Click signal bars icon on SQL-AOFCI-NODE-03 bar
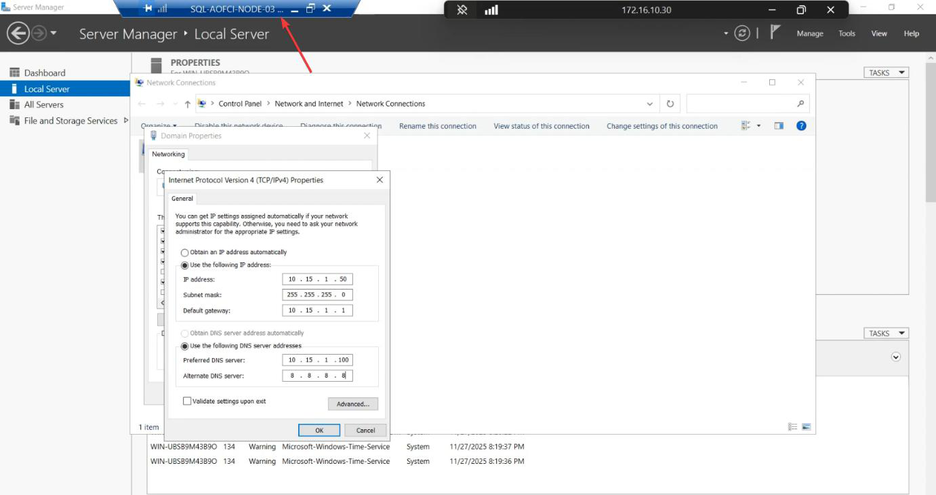Viewport: 936px width, 495px height. point(162,9)
